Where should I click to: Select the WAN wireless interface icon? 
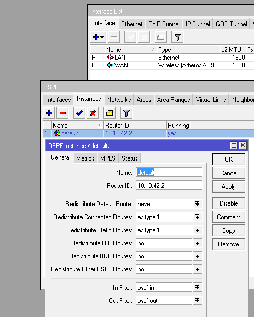[x=110, y=65]
